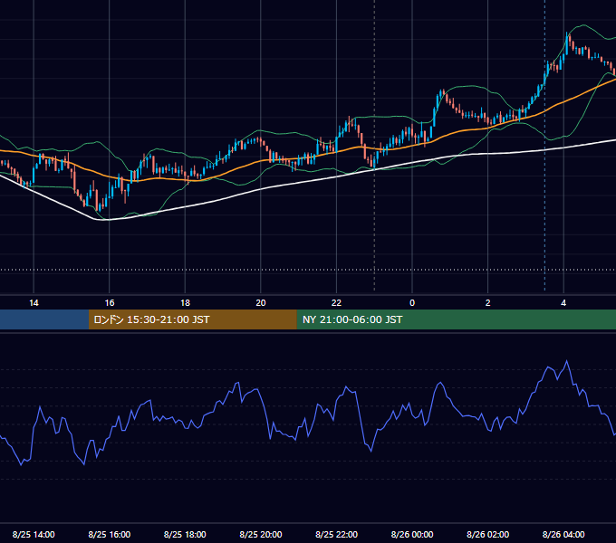Click the 8/26 04:00 date label
The image size is (616, 543).
pyautogui.click(x=563, y=534)
